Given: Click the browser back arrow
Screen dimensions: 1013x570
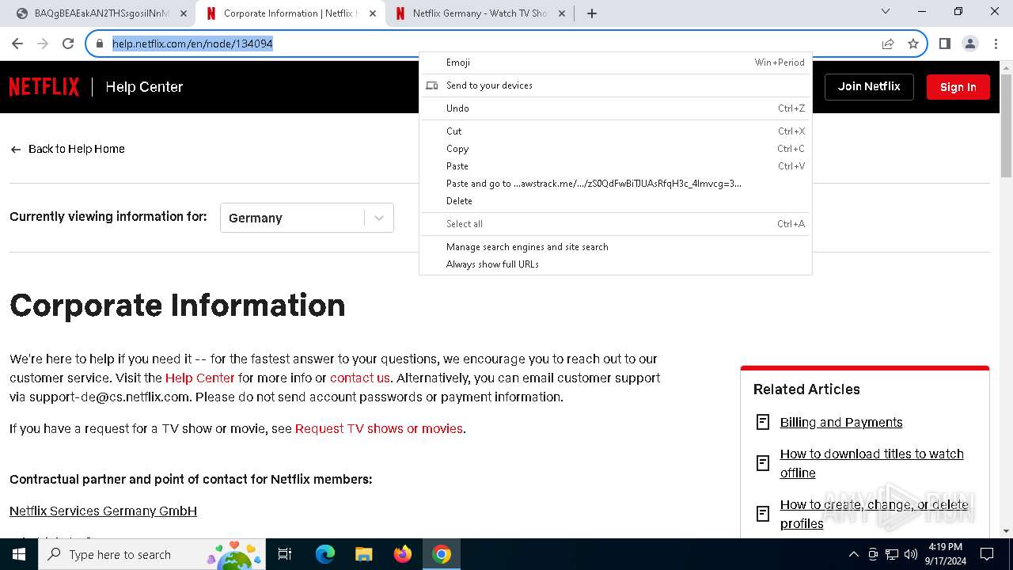Looking at the screenshot, I should point(17,44).
